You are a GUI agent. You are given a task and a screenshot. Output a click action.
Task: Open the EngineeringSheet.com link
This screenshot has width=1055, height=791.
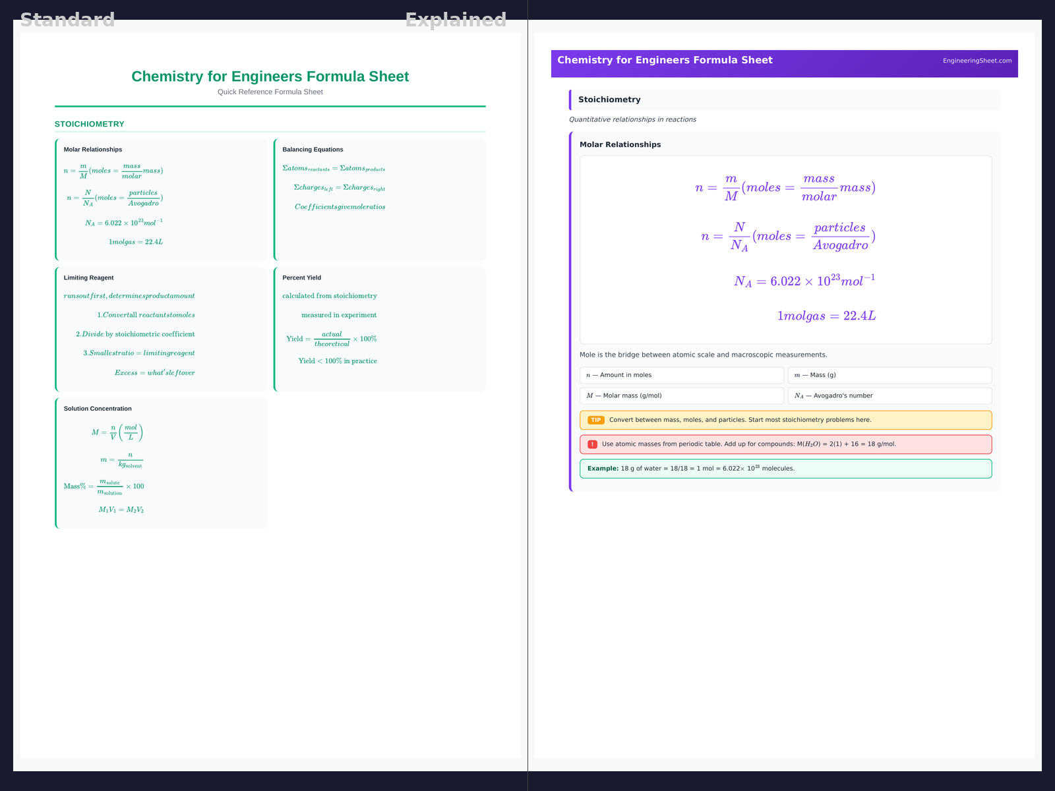click(977, 61)
